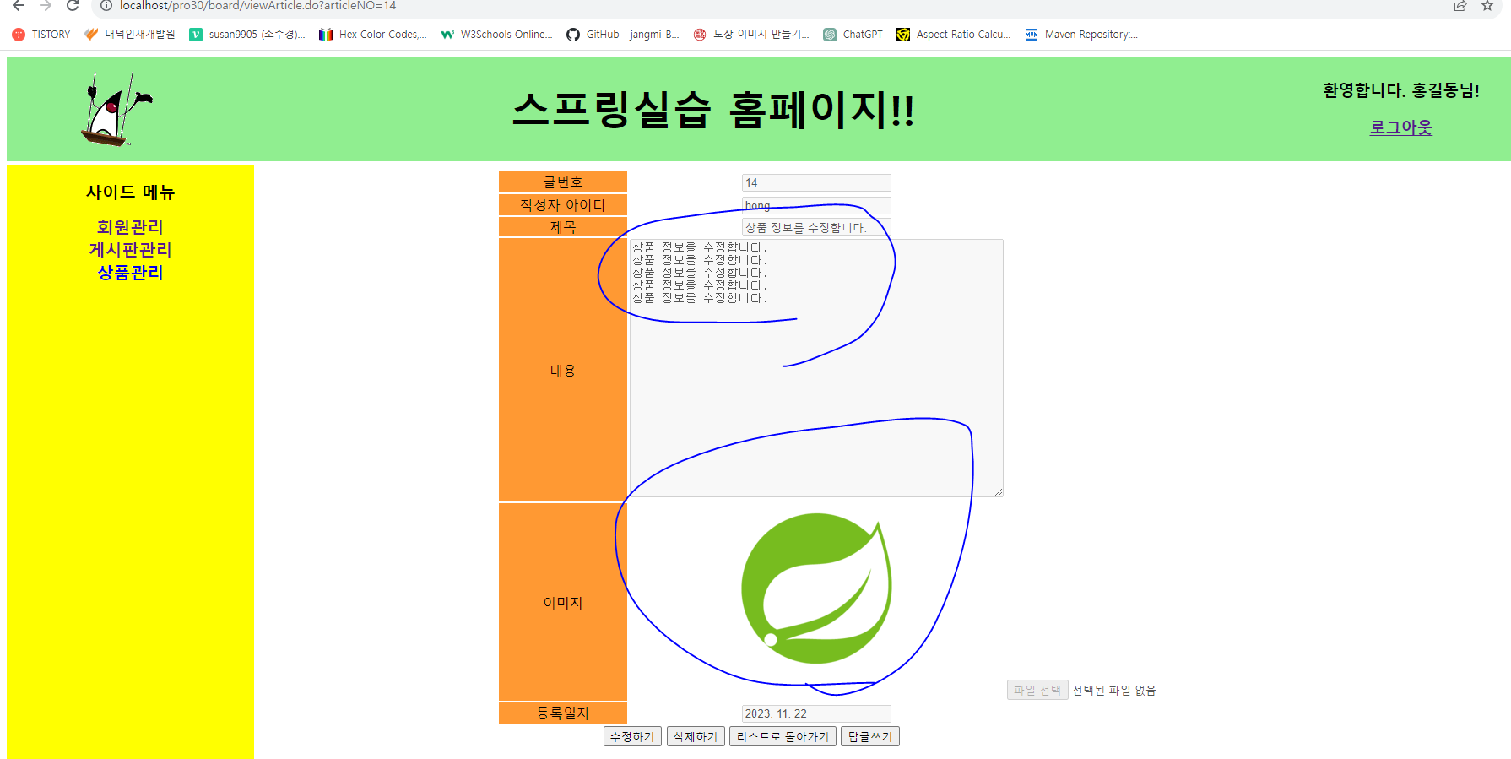Click the 리스트로 돌아가기 button
This screenshot has width=1511, height=759.
(783, 736)
